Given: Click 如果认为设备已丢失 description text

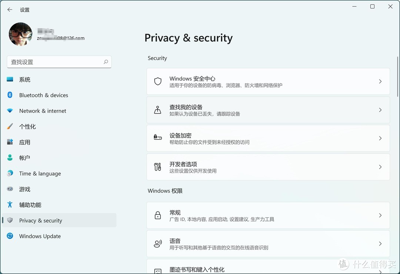Looking at the screenshot, I should [x=204, y=114].
